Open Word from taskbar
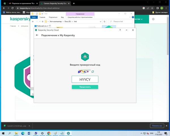The image size is (170, 136). [29, 133]
